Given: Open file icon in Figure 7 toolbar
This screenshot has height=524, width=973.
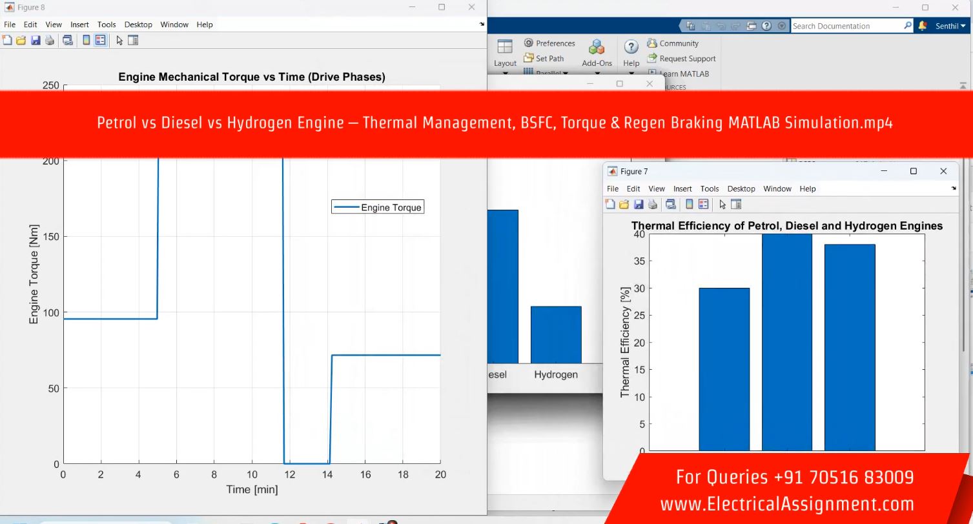Looking at the screenshot, I should pos(624,205).
